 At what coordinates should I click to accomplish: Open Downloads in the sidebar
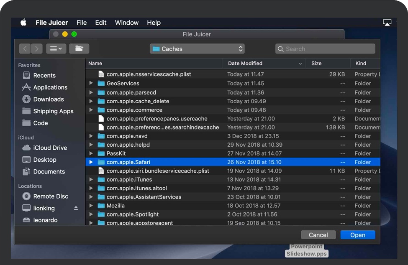coord(48,99)
